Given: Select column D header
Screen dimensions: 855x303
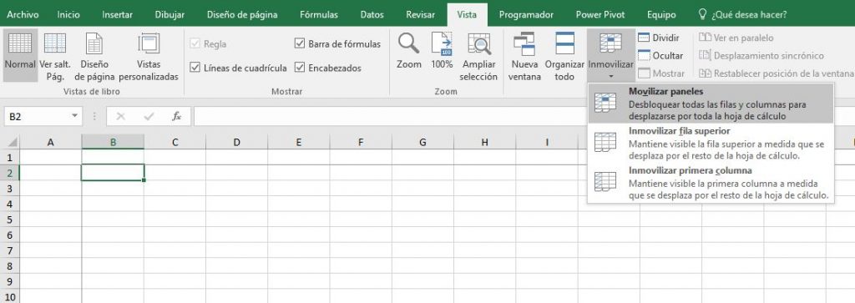Looking at the screenshot, I should click(236, 143).
